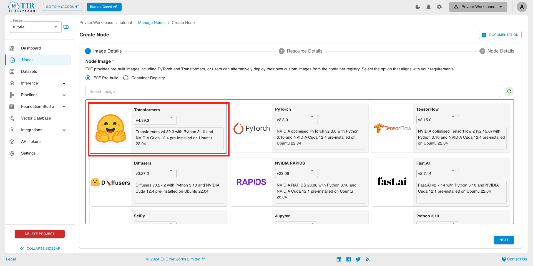This screenshot has height=266, width=533.
Task: Open the Private Workspace dropdown
Action: (478, 7)
